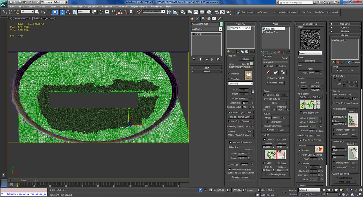Click the Color ID swatch
This screenshot has width=363, height=197.
click(x=252, y=64)
